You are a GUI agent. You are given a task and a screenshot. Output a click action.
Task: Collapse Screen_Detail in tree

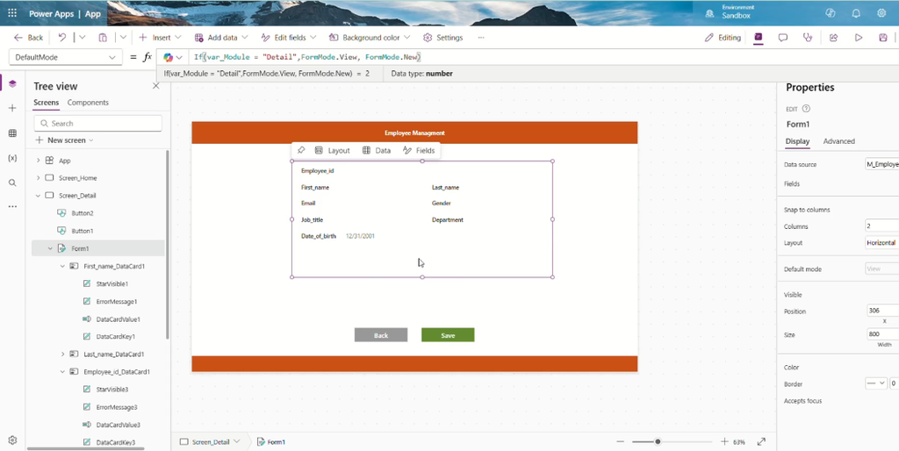[x=38, y=196]
